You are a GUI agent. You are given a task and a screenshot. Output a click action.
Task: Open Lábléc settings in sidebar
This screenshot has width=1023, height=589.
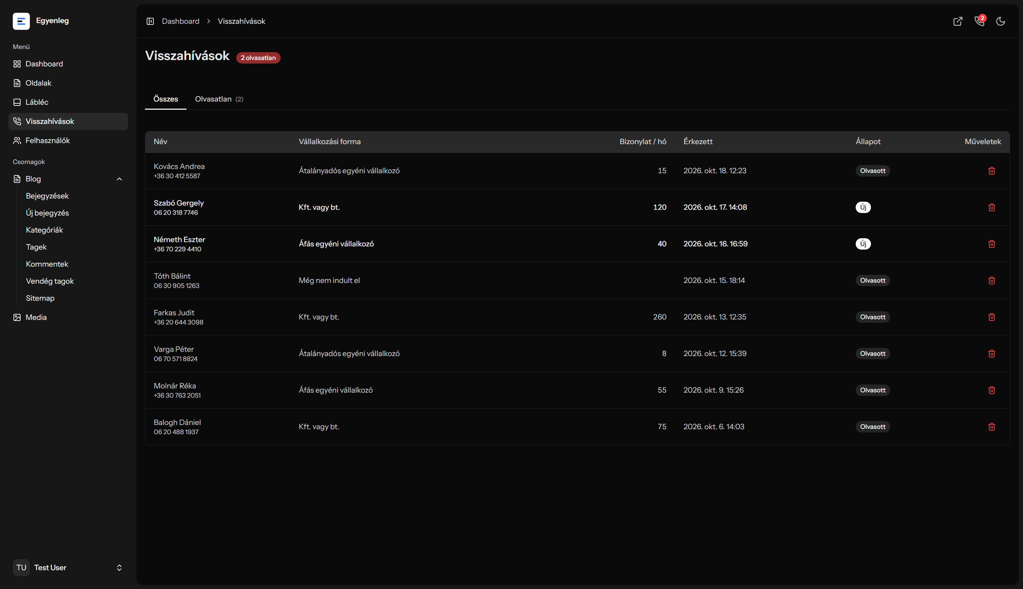[68, 102]
